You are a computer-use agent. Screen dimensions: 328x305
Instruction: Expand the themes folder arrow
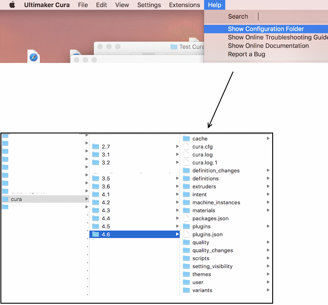point(268,274)
